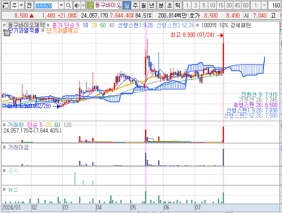This screenshot has width=282, height=213.
Task: Switch to monthly 월 chart
Action: point(144,5)
